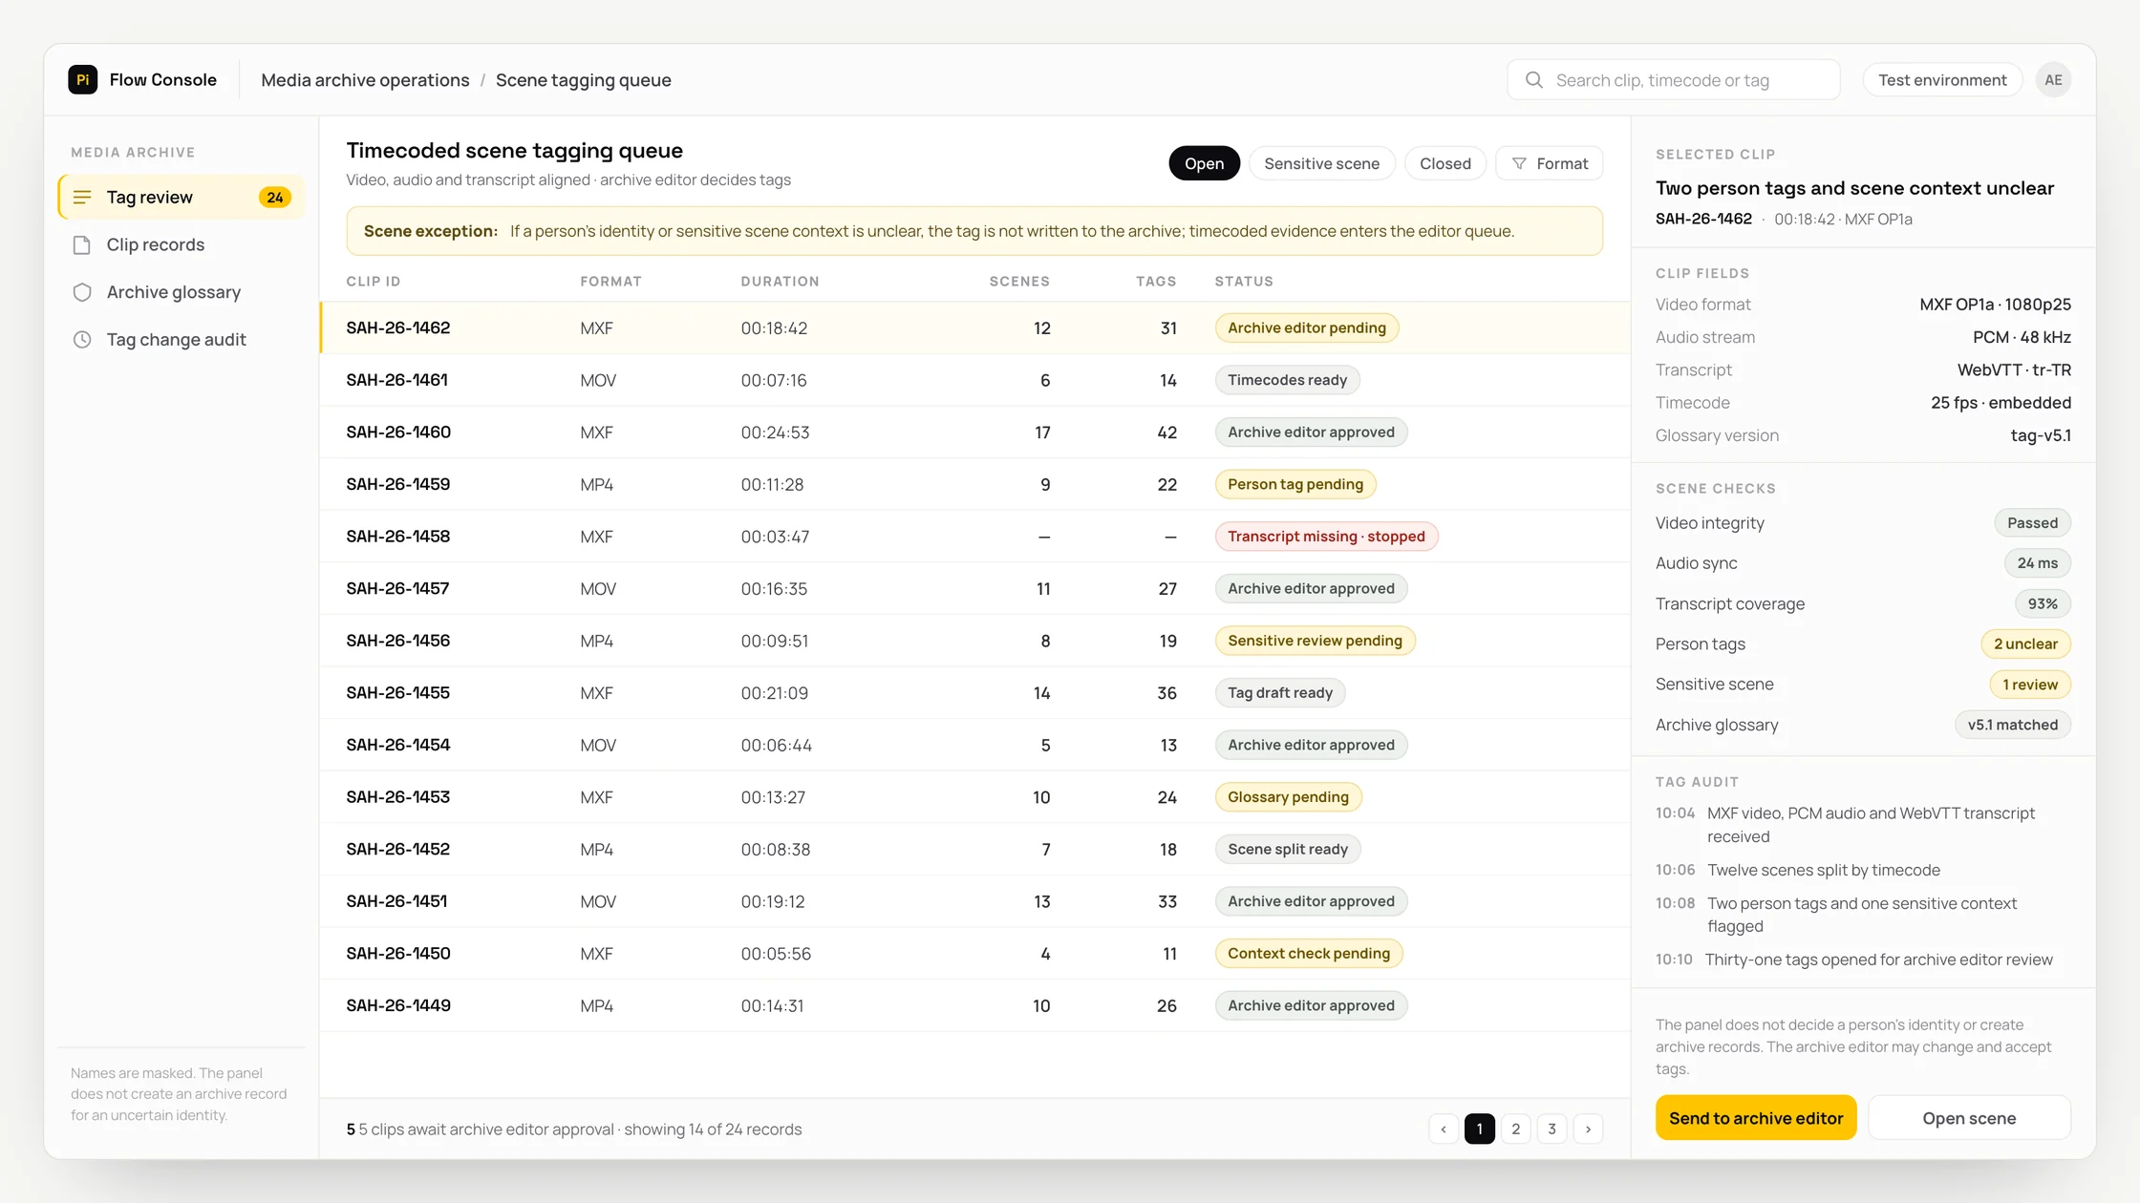Image resolution: width=2140 pixels, height=1203 pixels.
Task: Click the 2 unclear person tags badge
Action: click(x=2025, y=644)
